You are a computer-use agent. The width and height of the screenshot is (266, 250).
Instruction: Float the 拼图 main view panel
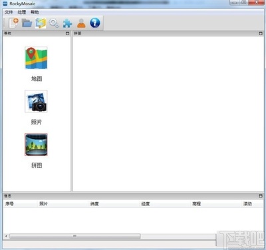tap(261, 33)
